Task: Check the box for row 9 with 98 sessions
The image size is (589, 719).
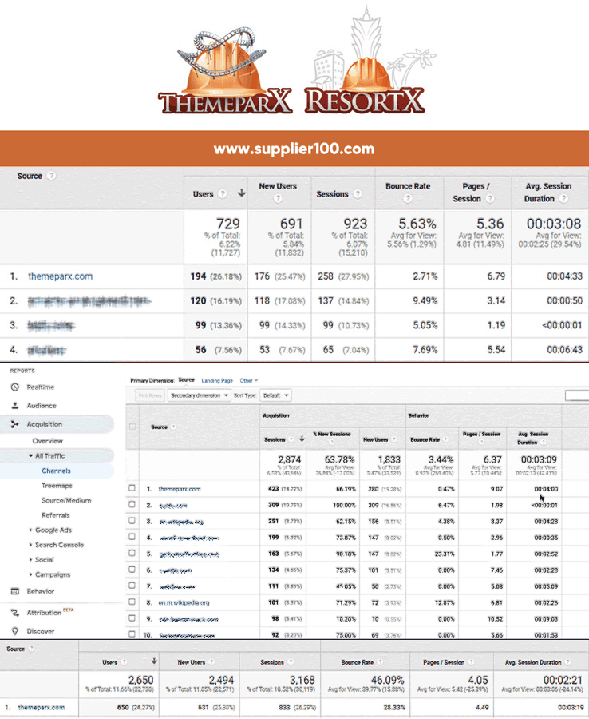Action: tap(132, 618)
